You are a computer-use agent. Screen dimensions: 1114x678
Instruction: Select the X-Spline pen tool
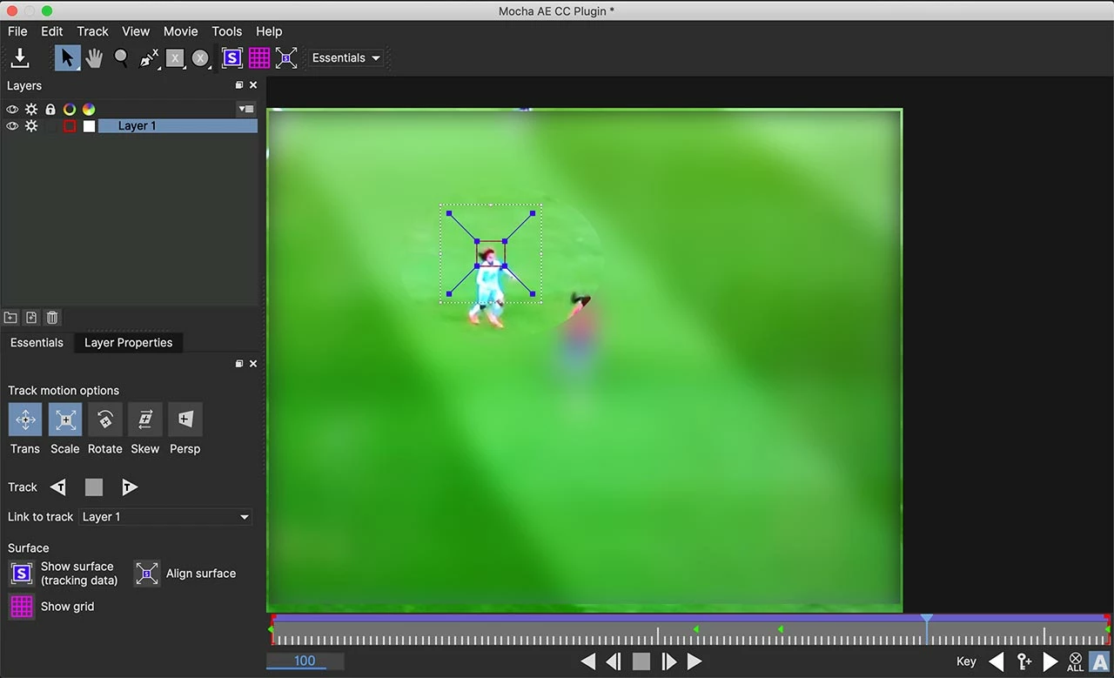coord(149,57)
